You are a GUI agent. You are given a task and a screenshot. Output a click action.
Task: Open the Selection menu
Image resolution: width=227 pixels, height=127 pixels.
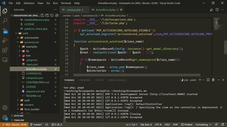click(29, 3)
